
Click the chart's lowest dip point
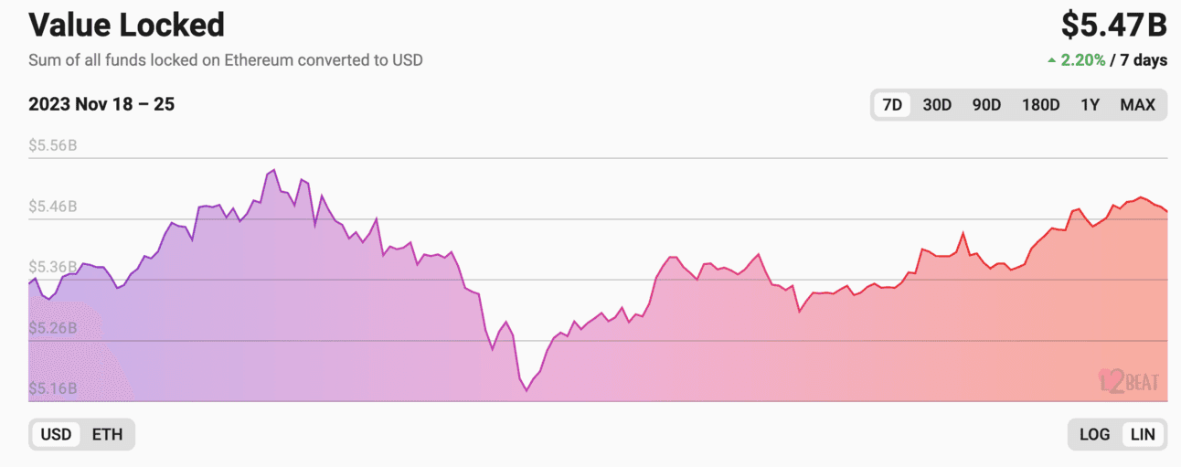tap(527, 390)
